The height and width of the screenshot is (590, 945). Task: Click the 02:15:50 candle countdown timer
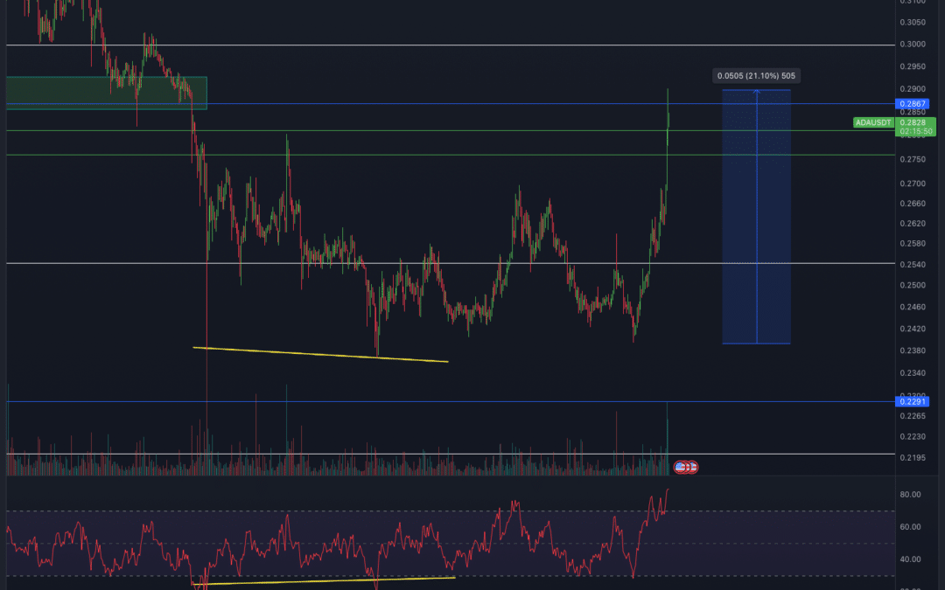pos(915,131)
